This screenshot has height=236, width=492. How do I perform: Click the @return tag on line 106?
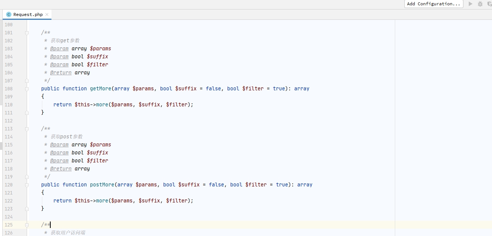(x=61, y=72)
